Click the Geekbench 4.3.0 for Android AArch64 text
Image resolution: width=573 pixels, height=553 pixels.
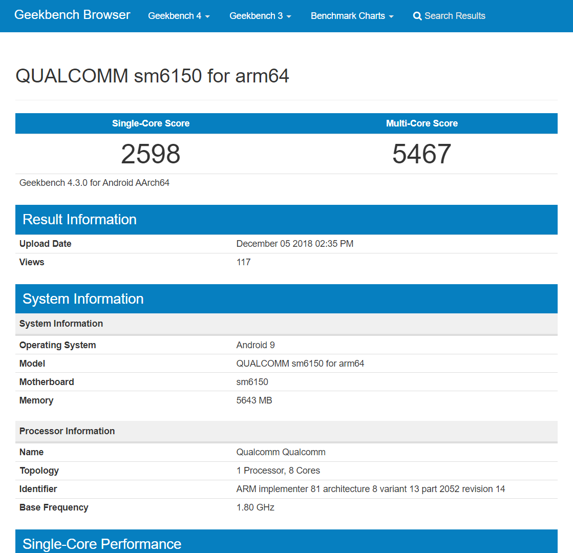coord(94,183)
